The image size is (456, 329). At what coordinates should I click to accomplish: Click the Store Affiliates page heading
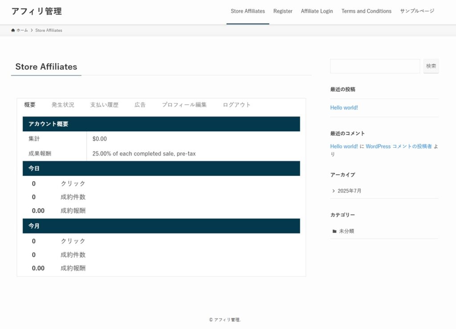coord(46,66)
